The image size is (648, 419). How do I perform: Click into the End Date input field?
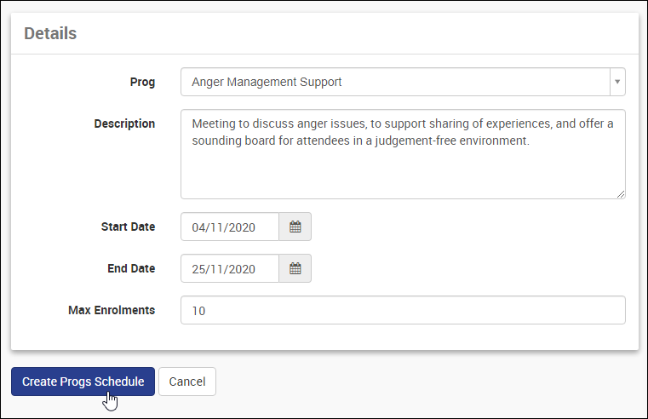[x=230, y=268]
